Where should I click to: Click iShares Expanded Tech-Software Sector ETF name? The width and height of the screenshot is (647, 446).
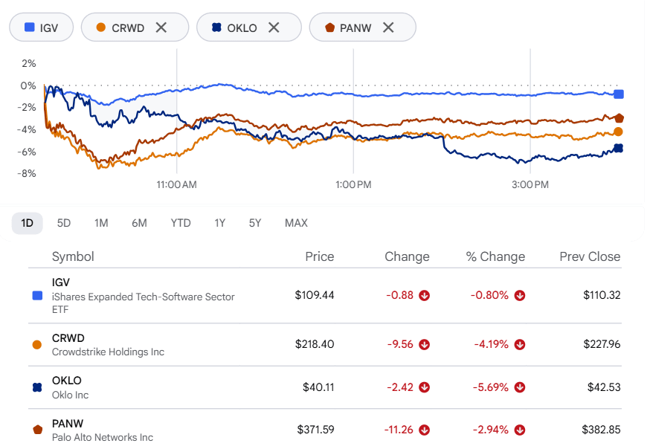pos(144,303)
